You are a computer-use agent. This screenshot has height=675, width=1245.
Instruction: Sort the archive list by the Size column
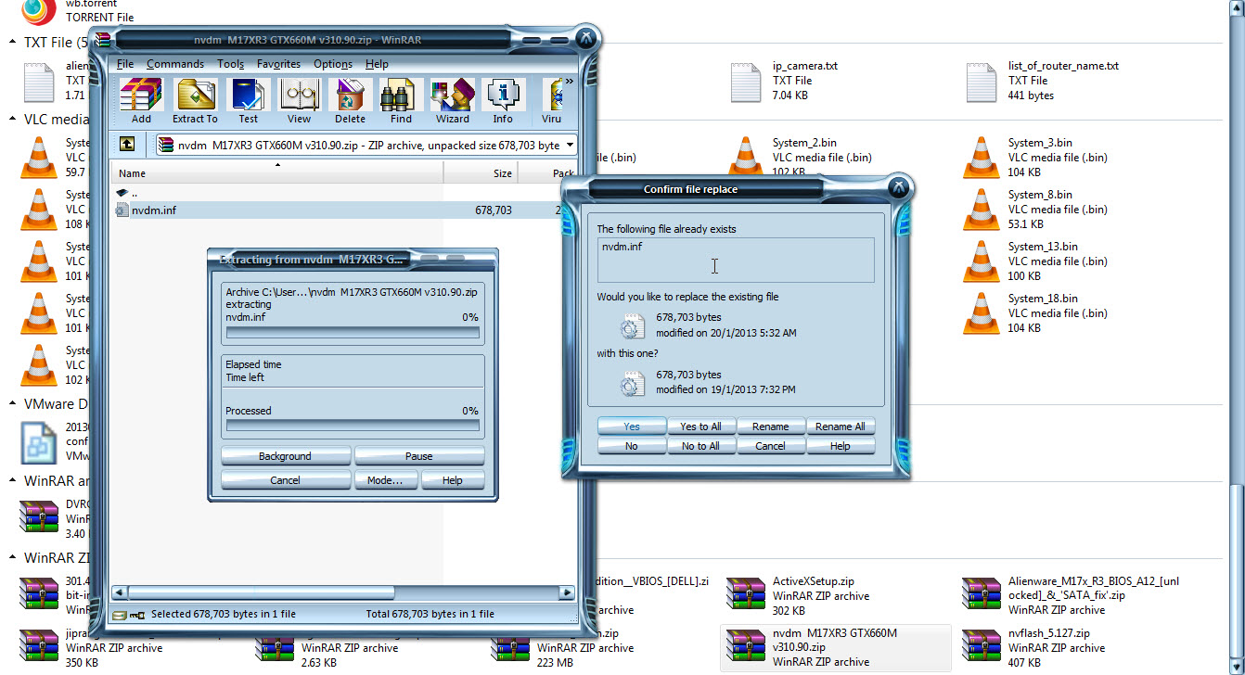coord(480,173)
